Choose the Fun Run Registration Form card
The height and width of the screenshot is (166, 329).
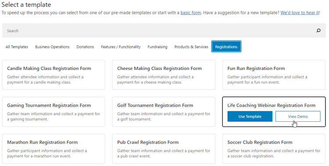coord(274,75)
